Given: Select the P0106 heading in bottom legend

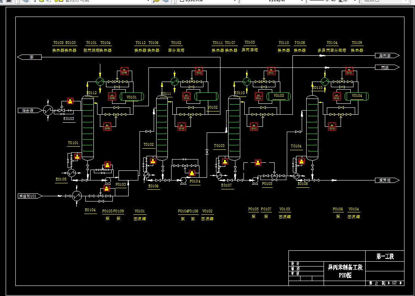Looking at the screenshot, I should [338, 209].
